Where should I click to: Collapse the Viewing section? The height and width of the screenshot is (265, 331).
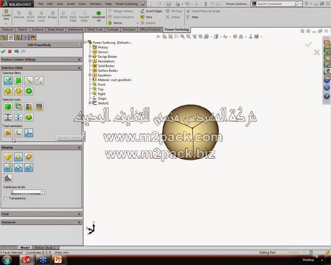79,148
